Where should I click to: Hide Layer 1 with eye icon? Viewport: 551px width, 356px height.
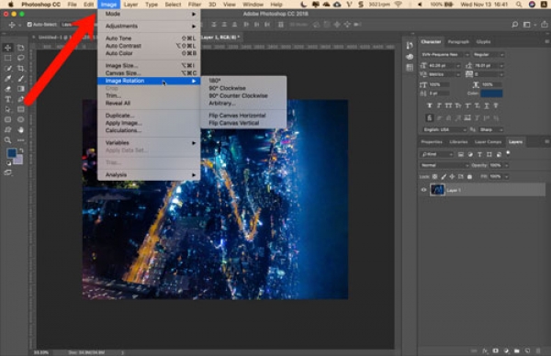pos(423,190)
